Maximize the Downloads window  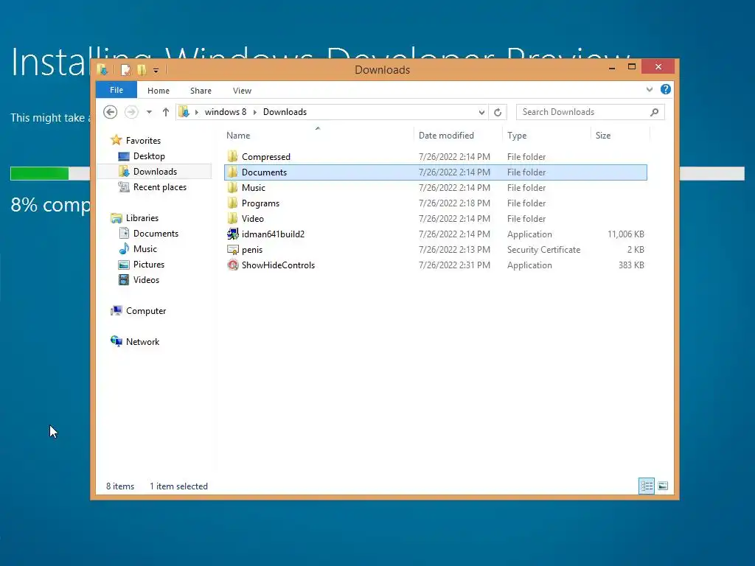(x=632, y=67)
